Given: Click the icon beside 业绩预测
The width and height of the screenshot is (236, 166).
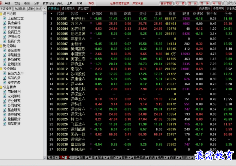Looking at the screenshot, I should click(x=5, y=64).
